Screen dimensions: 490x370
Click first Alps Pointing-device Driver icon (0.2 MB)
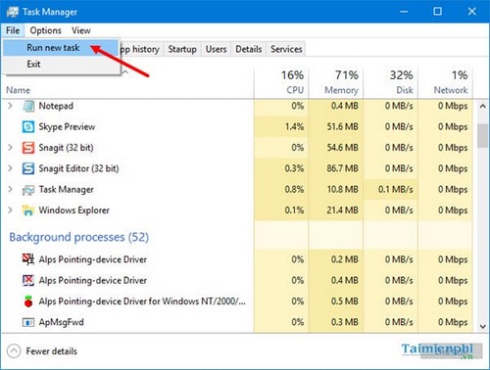pyautogui.click(x=28, y=259)
